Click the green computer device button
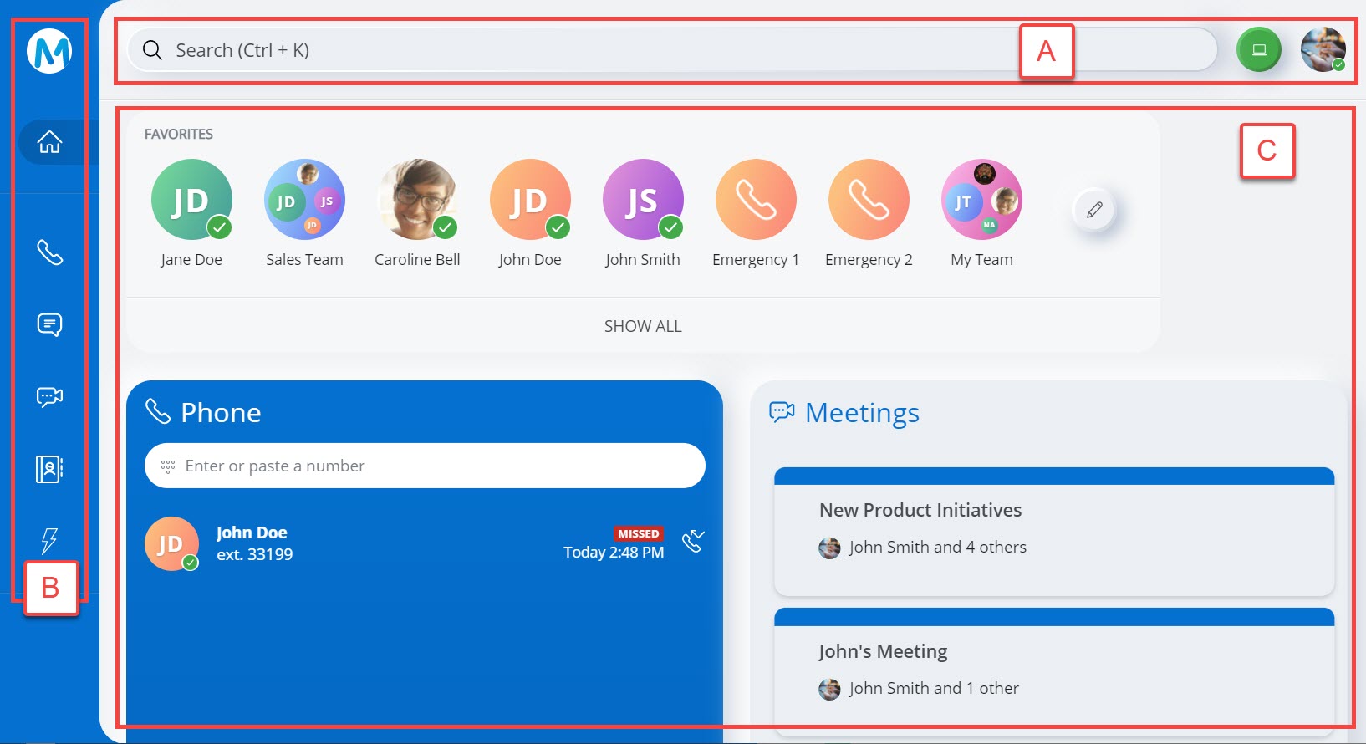Screen dimensions: 1366x744 pyautogui.click(x=1258, y=50)
